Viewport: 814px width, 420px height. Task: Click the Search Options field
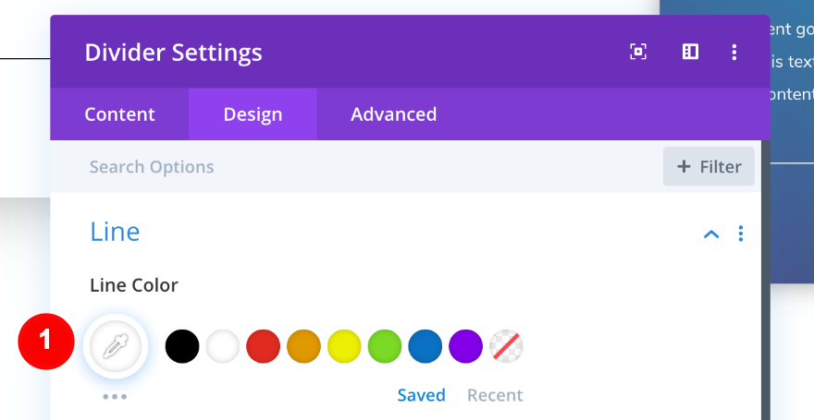tap(351, 166)
